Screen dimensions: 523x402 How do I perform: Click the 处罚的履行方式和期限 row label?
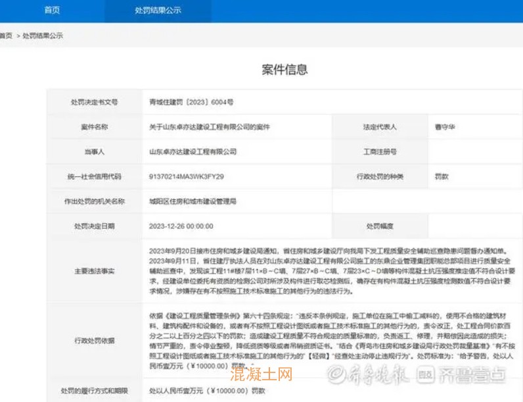click(94, 390)
